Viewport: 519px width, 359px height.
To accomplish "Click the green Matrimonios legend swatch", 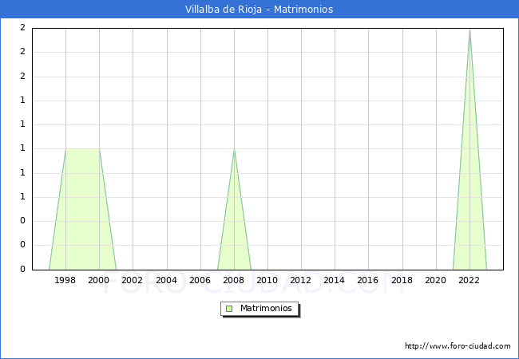I will point(229,309).
